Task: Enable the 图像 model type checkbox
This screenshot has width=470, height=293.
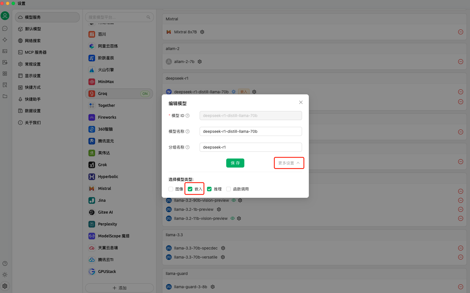Action: coord(171,189)
